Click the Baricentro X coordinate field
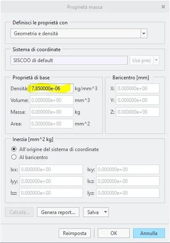The width and height of the screenshot is (170, 243). tap(138, 89)
